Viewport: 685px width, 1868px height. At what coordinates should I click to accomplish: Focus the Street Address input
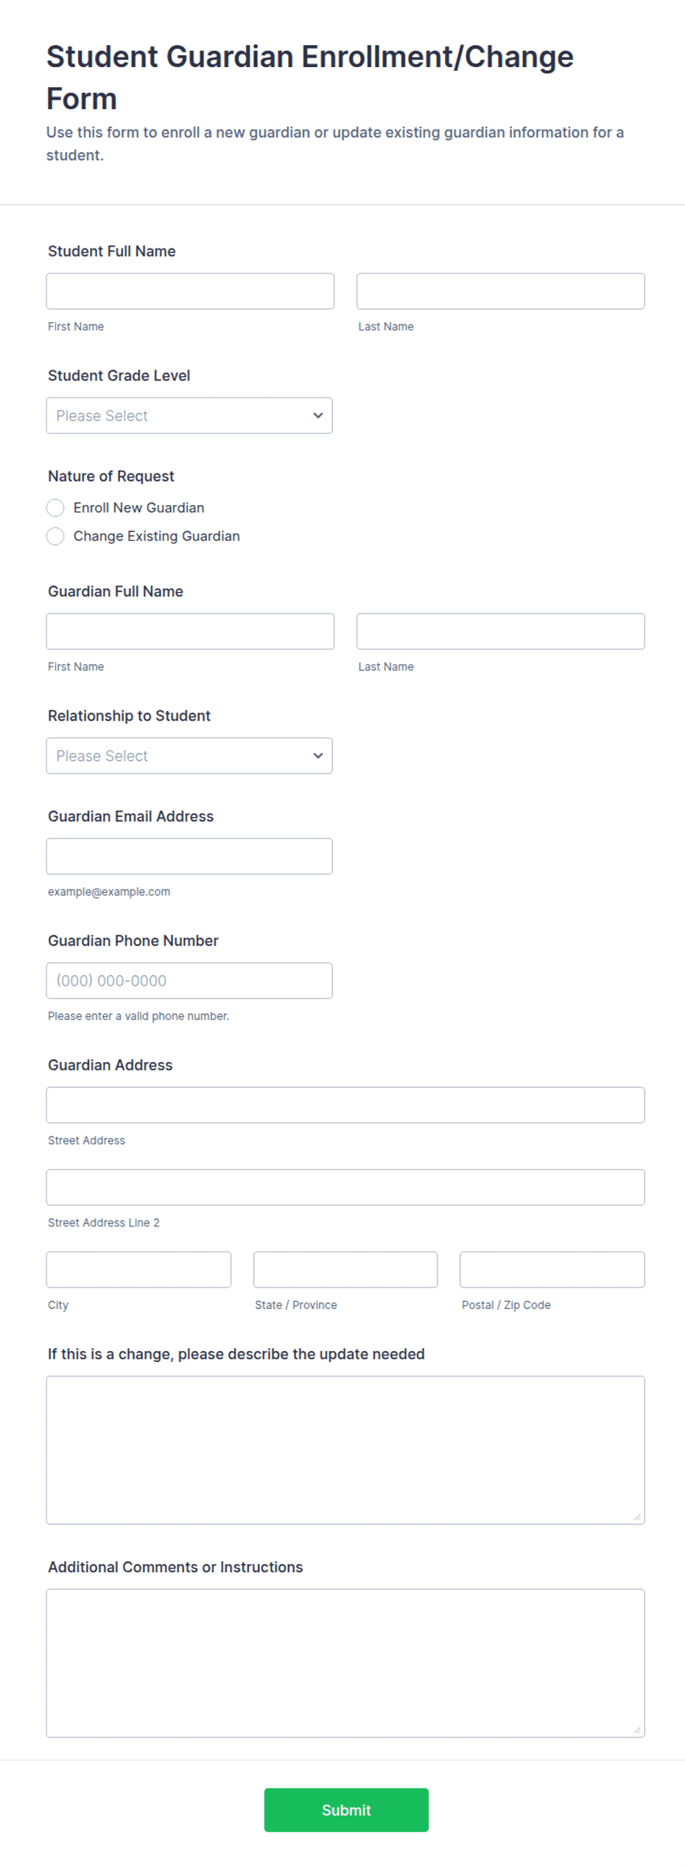(345, 1104)
